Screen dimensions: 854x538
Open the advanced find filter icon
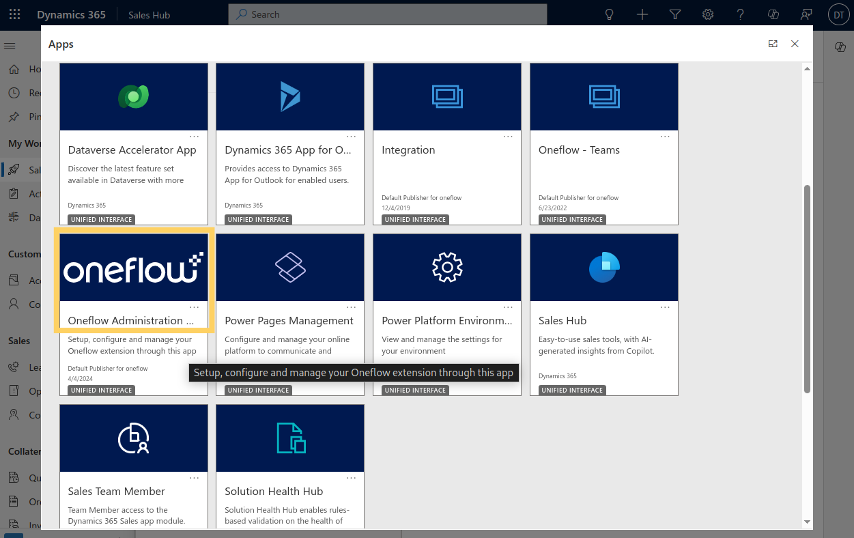pyautogui.click(x=675, y=14)
